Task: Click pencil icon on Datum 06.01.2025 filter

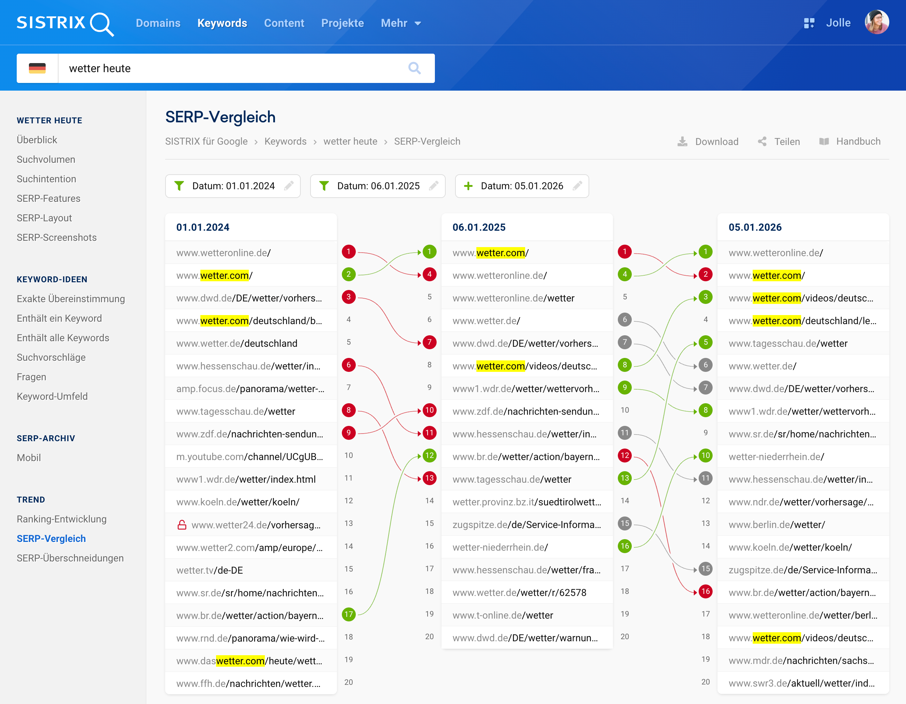Action: (x=433, y=186)
